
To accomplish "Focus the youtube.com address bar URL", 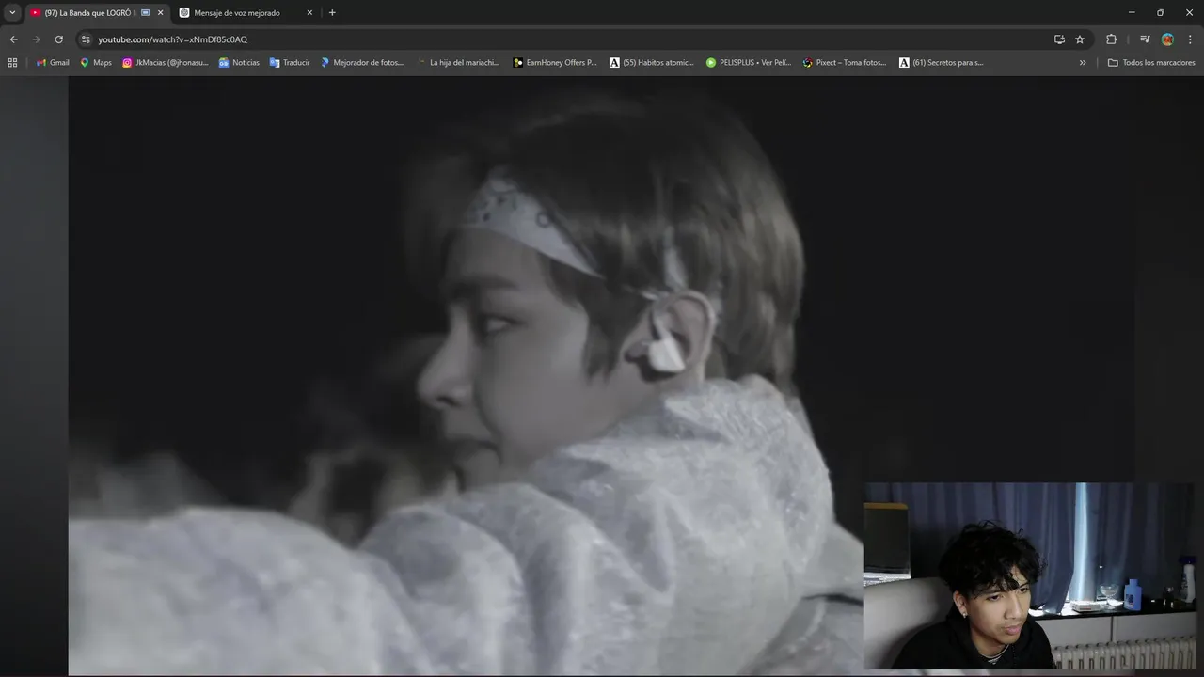I will (x=173, y=39).
